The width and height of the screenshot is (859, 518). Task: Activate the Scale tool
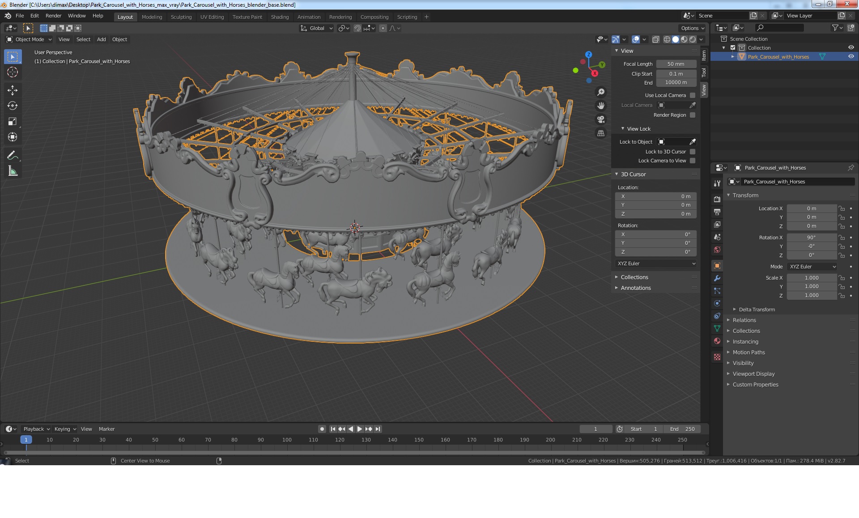point(13,121)
